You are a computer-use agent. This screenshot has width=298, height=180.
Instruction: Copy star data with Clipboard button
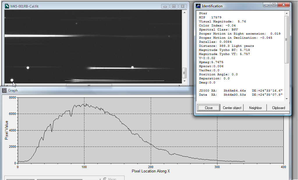(x=279, y=108)
